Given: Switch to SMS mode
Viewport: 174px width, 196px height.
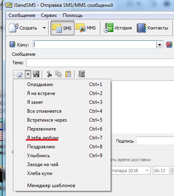Looking at the screenshot, I should [62, 28].
